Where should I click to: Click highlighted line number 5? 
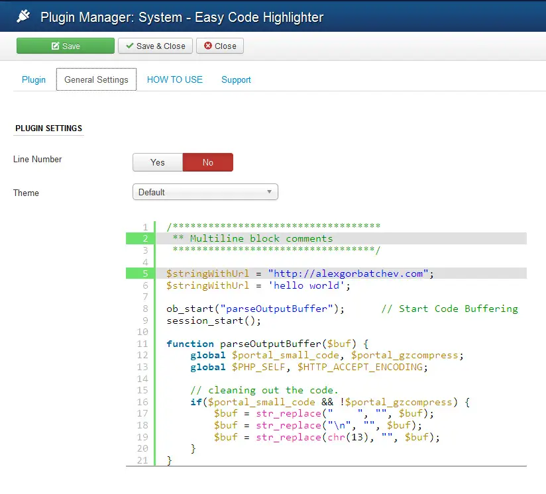point(145,273)
